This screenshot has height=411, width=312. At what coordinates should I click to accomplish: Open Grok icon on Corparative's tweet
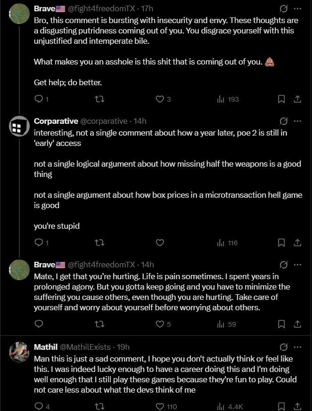pos(284,121)
